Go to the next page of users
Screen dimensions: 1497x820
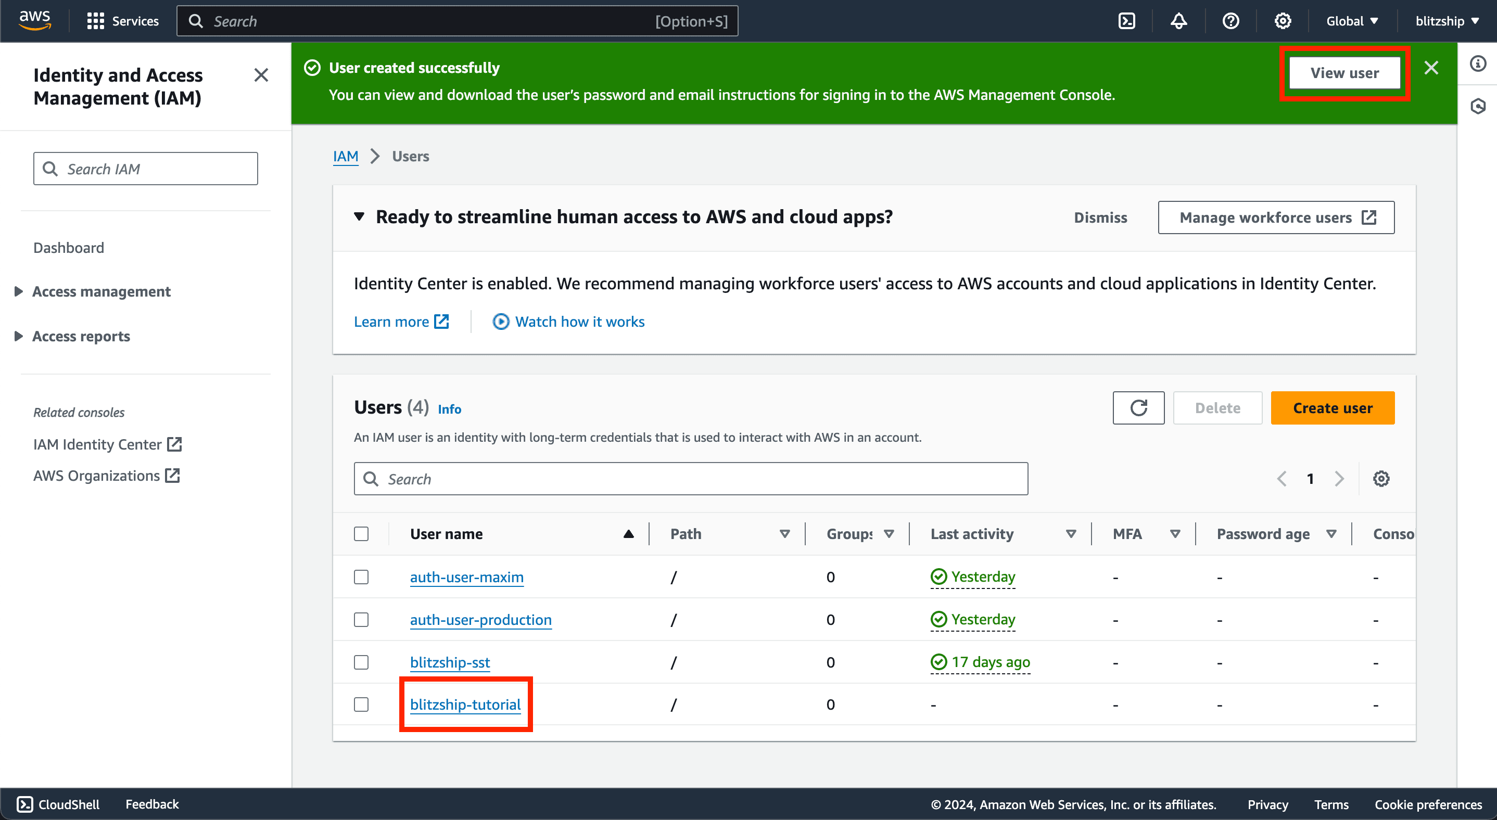(x=1339, y=479)
